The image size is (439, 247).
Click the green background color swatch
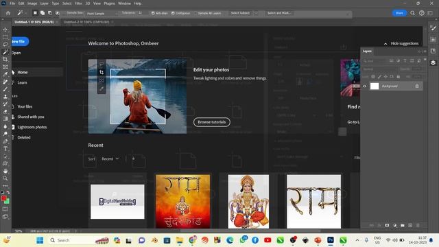[8, 201]
